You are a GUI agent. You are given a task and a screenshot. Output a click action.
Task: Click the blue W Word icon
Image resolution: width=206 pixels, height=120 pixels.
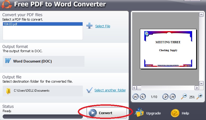coord(8,61)
